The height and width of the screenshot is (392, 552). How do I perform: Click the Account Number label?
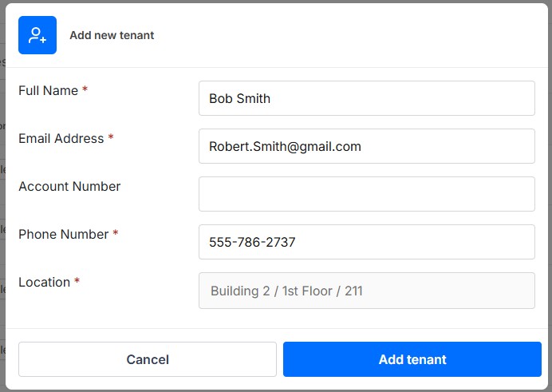(x=69, y=187)
